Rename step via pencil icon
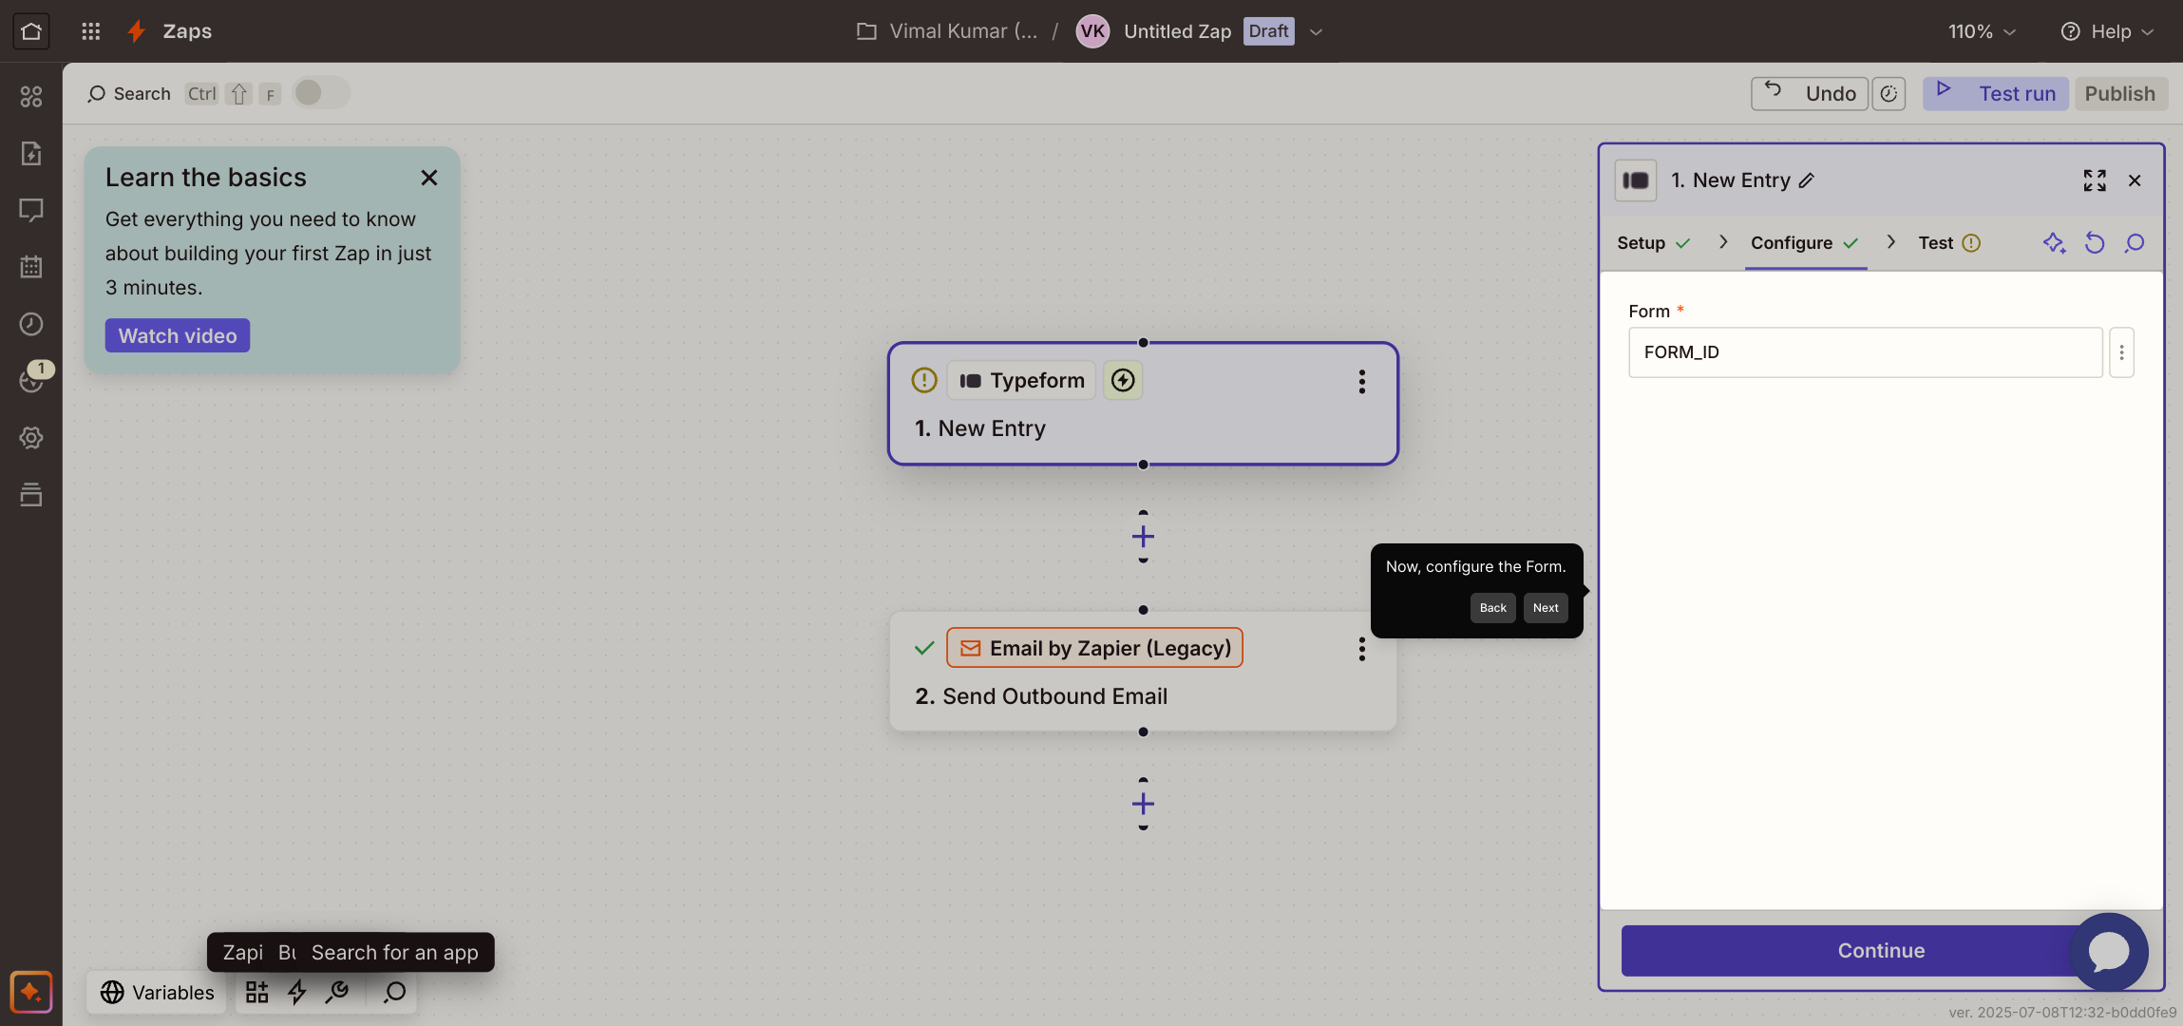This screenshot has height=1026, width=2183. click(1807, 180)
